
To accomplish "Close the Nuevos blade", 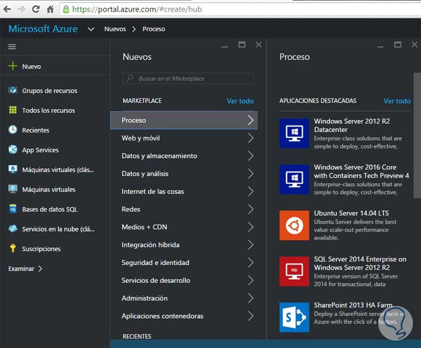I will 258,44.
